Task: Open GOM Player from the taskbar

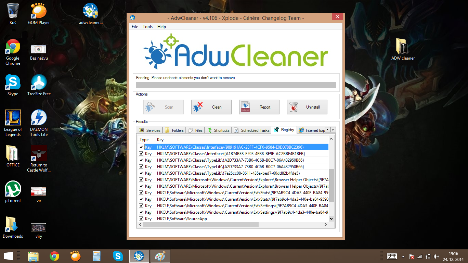Action: coord(76,256)
